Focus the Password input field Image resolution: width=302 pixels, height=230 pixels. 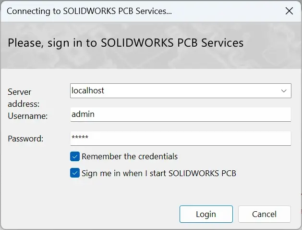tap(181, 139)
